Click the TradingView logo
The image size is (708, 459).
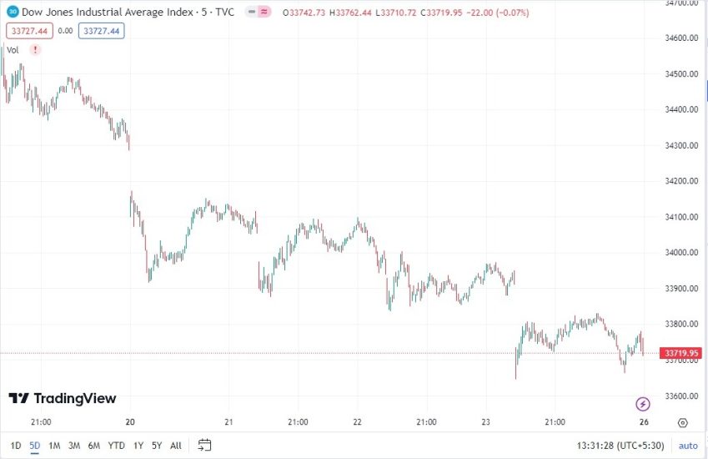[x=63, y=399]
